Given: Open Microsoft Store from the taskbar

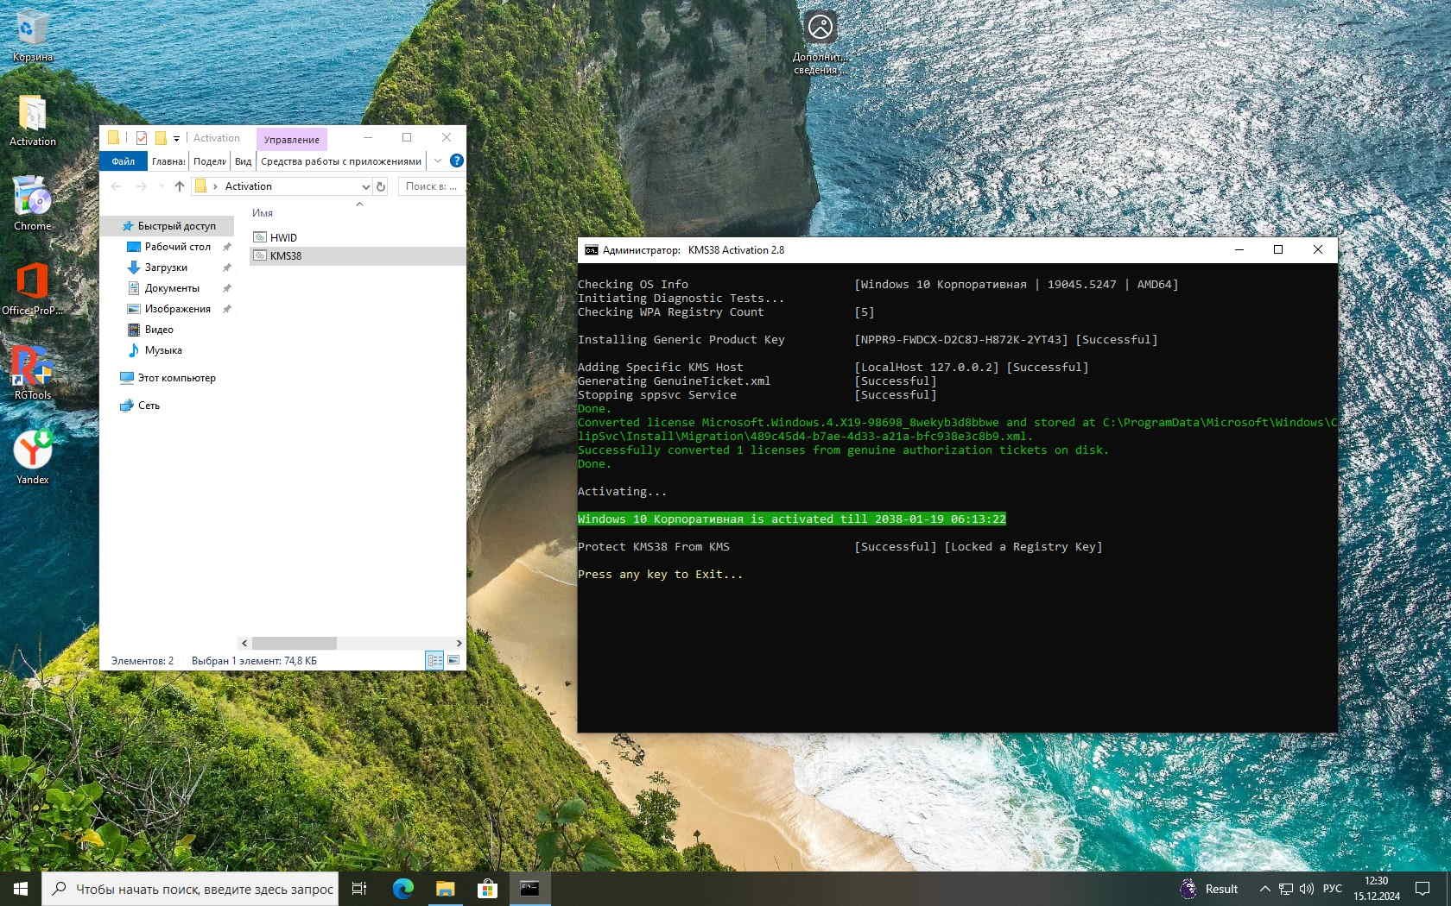Looking at the screenshot, I should 487,889.
